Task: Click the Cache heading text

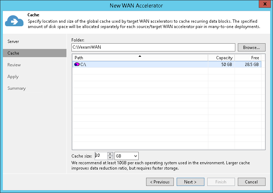Action: 33,15
